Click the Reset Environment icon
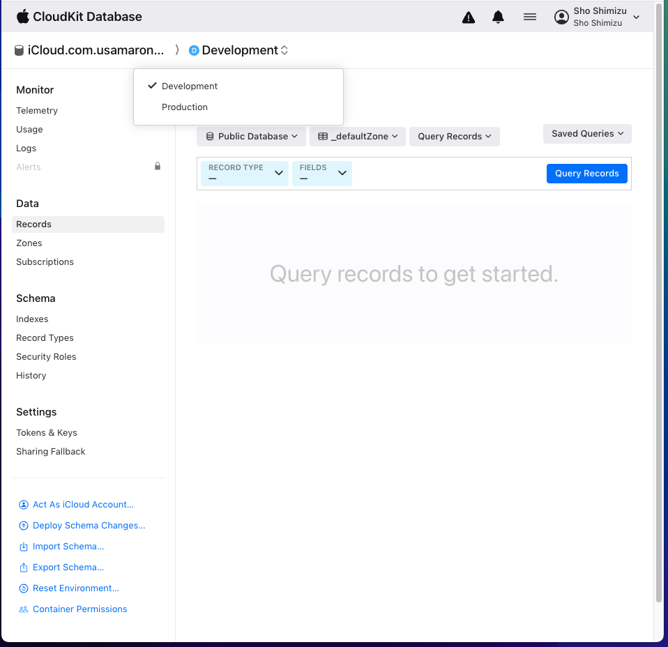Screen dimensions: 668x647 click(x=24, y=588)
